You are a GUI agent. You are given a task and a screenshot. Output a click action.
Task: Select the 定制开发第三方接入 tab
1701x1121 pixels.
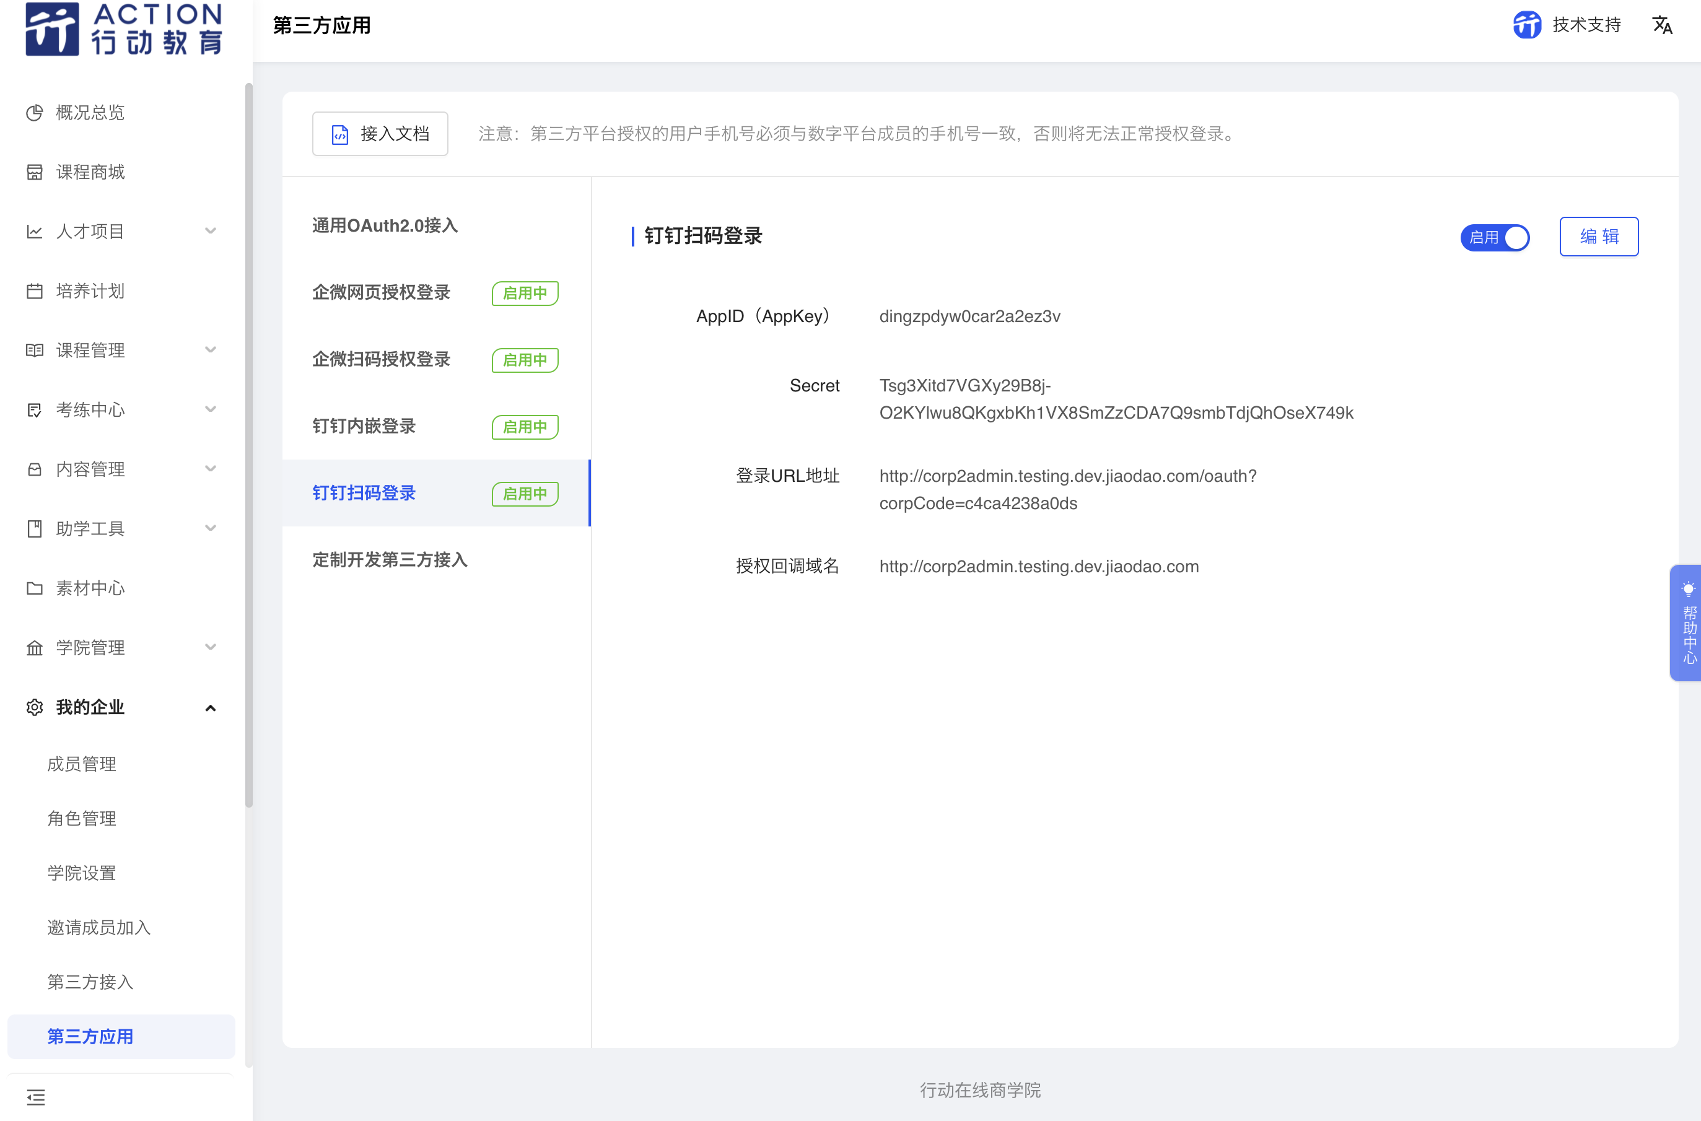437,560
